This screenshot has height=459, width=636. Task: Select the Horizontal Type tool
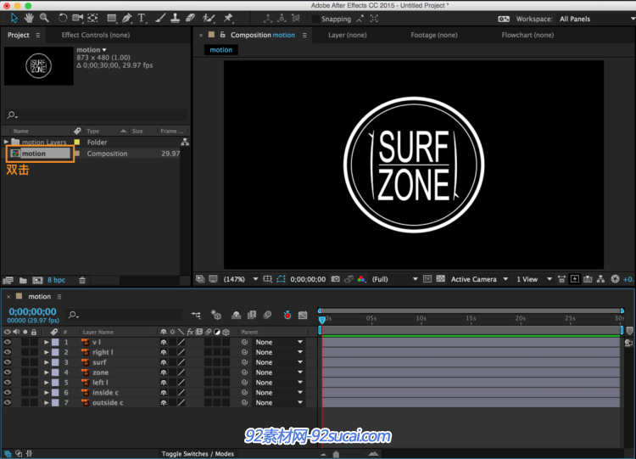[142, 19]
